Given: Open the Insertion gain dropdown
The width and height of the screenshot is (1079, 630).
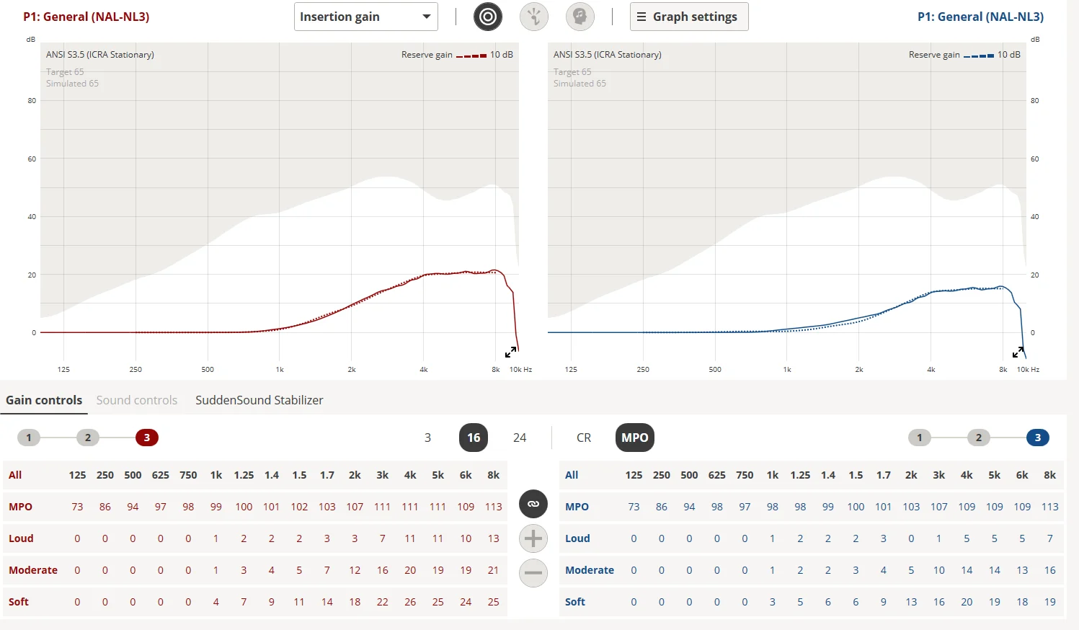Looking at the screenshot, I should point(366,17).
